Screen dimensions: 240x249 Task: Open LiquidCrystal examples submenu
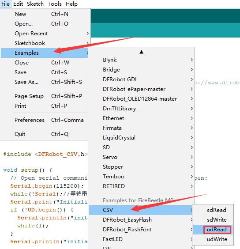141,137
